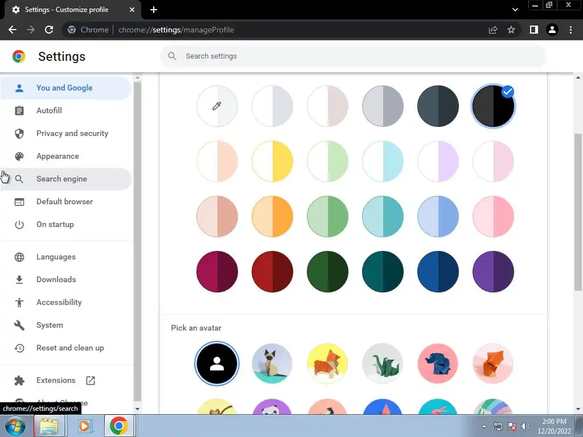The width and height of the screenshot is (583, 437).
Task: Open the volume control in tray
Action: click(x=525, y=426)
